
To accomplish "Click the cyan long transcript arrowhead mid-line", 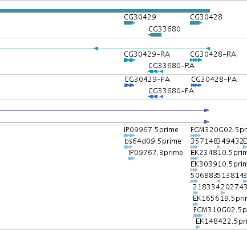I will point(96,49).
